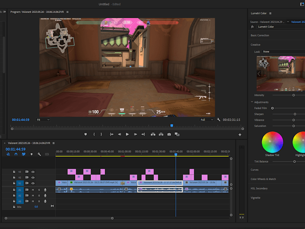305x229 pixels.
Task: Adjust the Faded Film slider handle
Action: coord(272,108)
